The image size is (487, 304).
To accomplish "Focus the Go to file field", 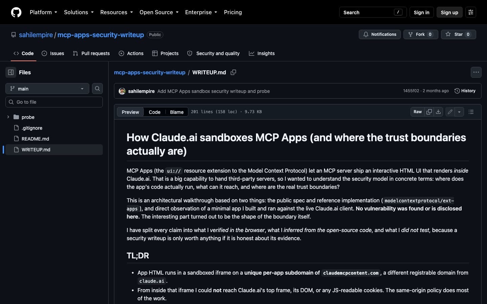I will tap(54, 102).
